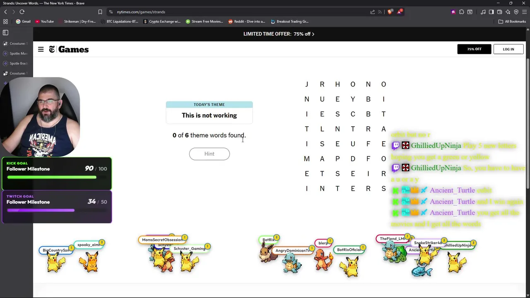Click the address bar URL field

[240, 12]
